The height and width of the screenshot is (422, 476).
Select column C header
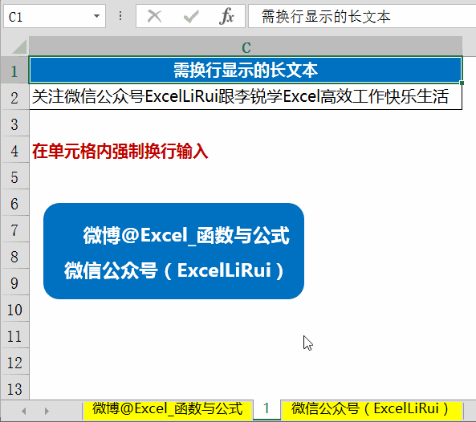click(x=246, y=47)
